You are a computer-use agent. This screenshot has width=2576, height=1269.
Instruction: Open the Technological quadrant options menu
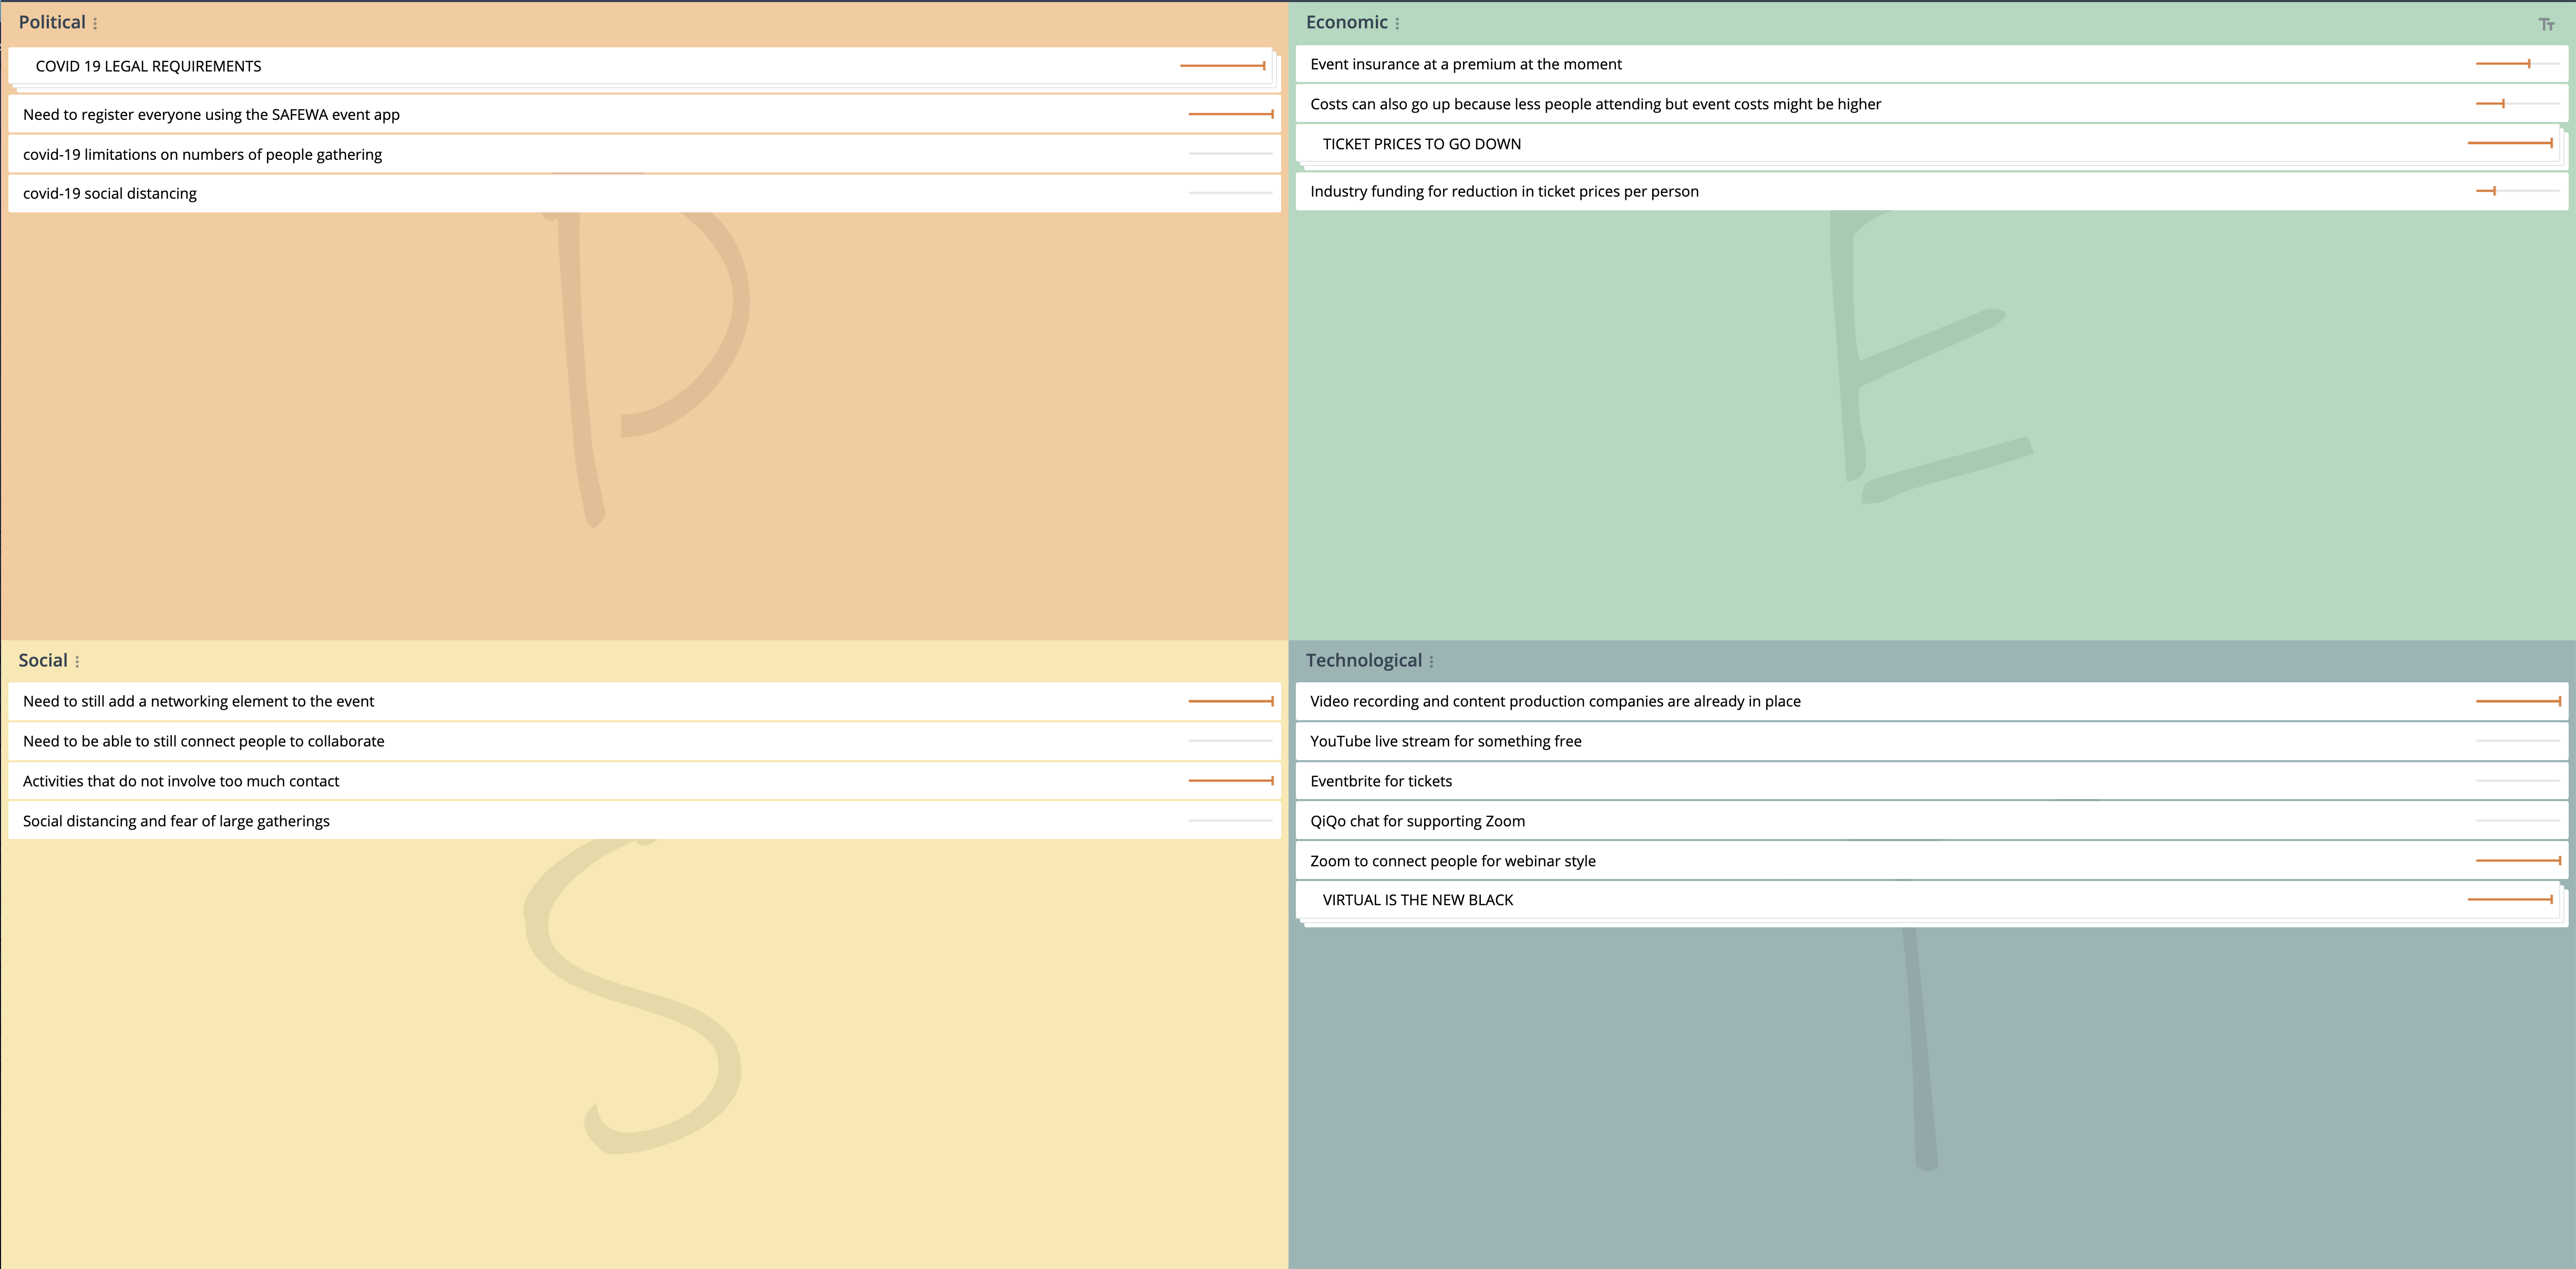[x=1431, y=661]
